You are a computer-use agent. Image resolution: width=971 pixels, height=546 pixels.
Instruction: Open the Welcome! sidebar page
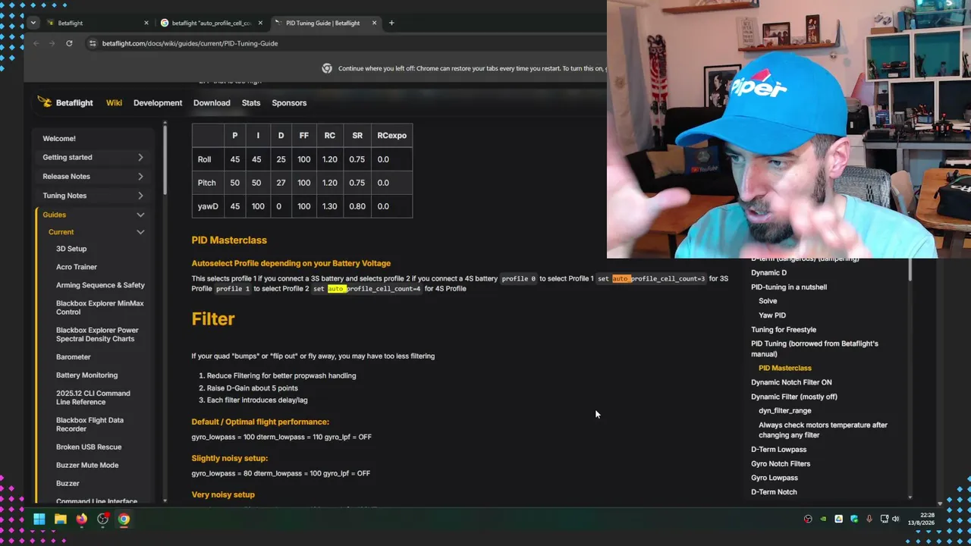[x=59, y=139]
